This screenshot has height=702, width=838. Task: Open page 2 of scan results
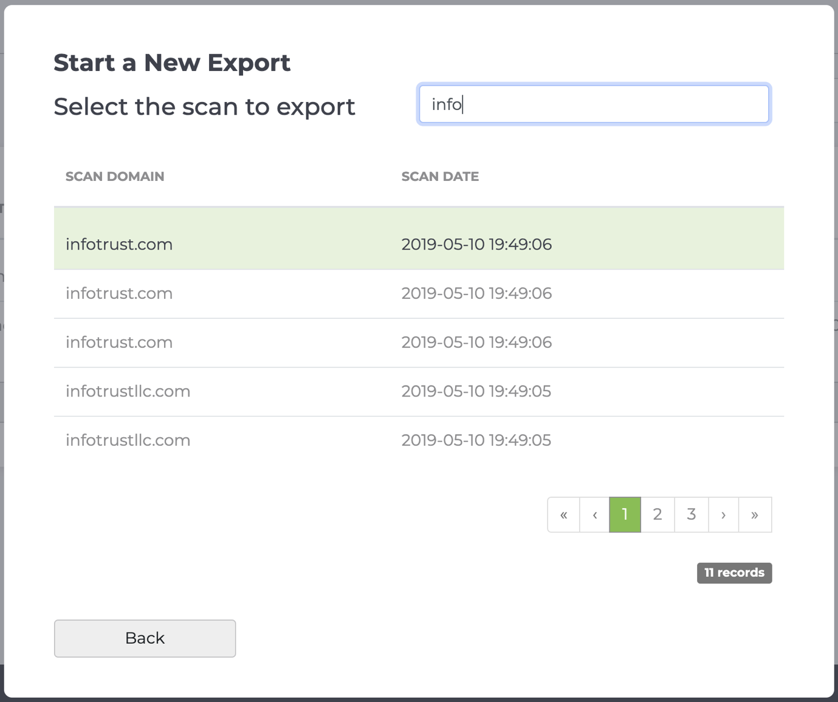click(658, 514)
